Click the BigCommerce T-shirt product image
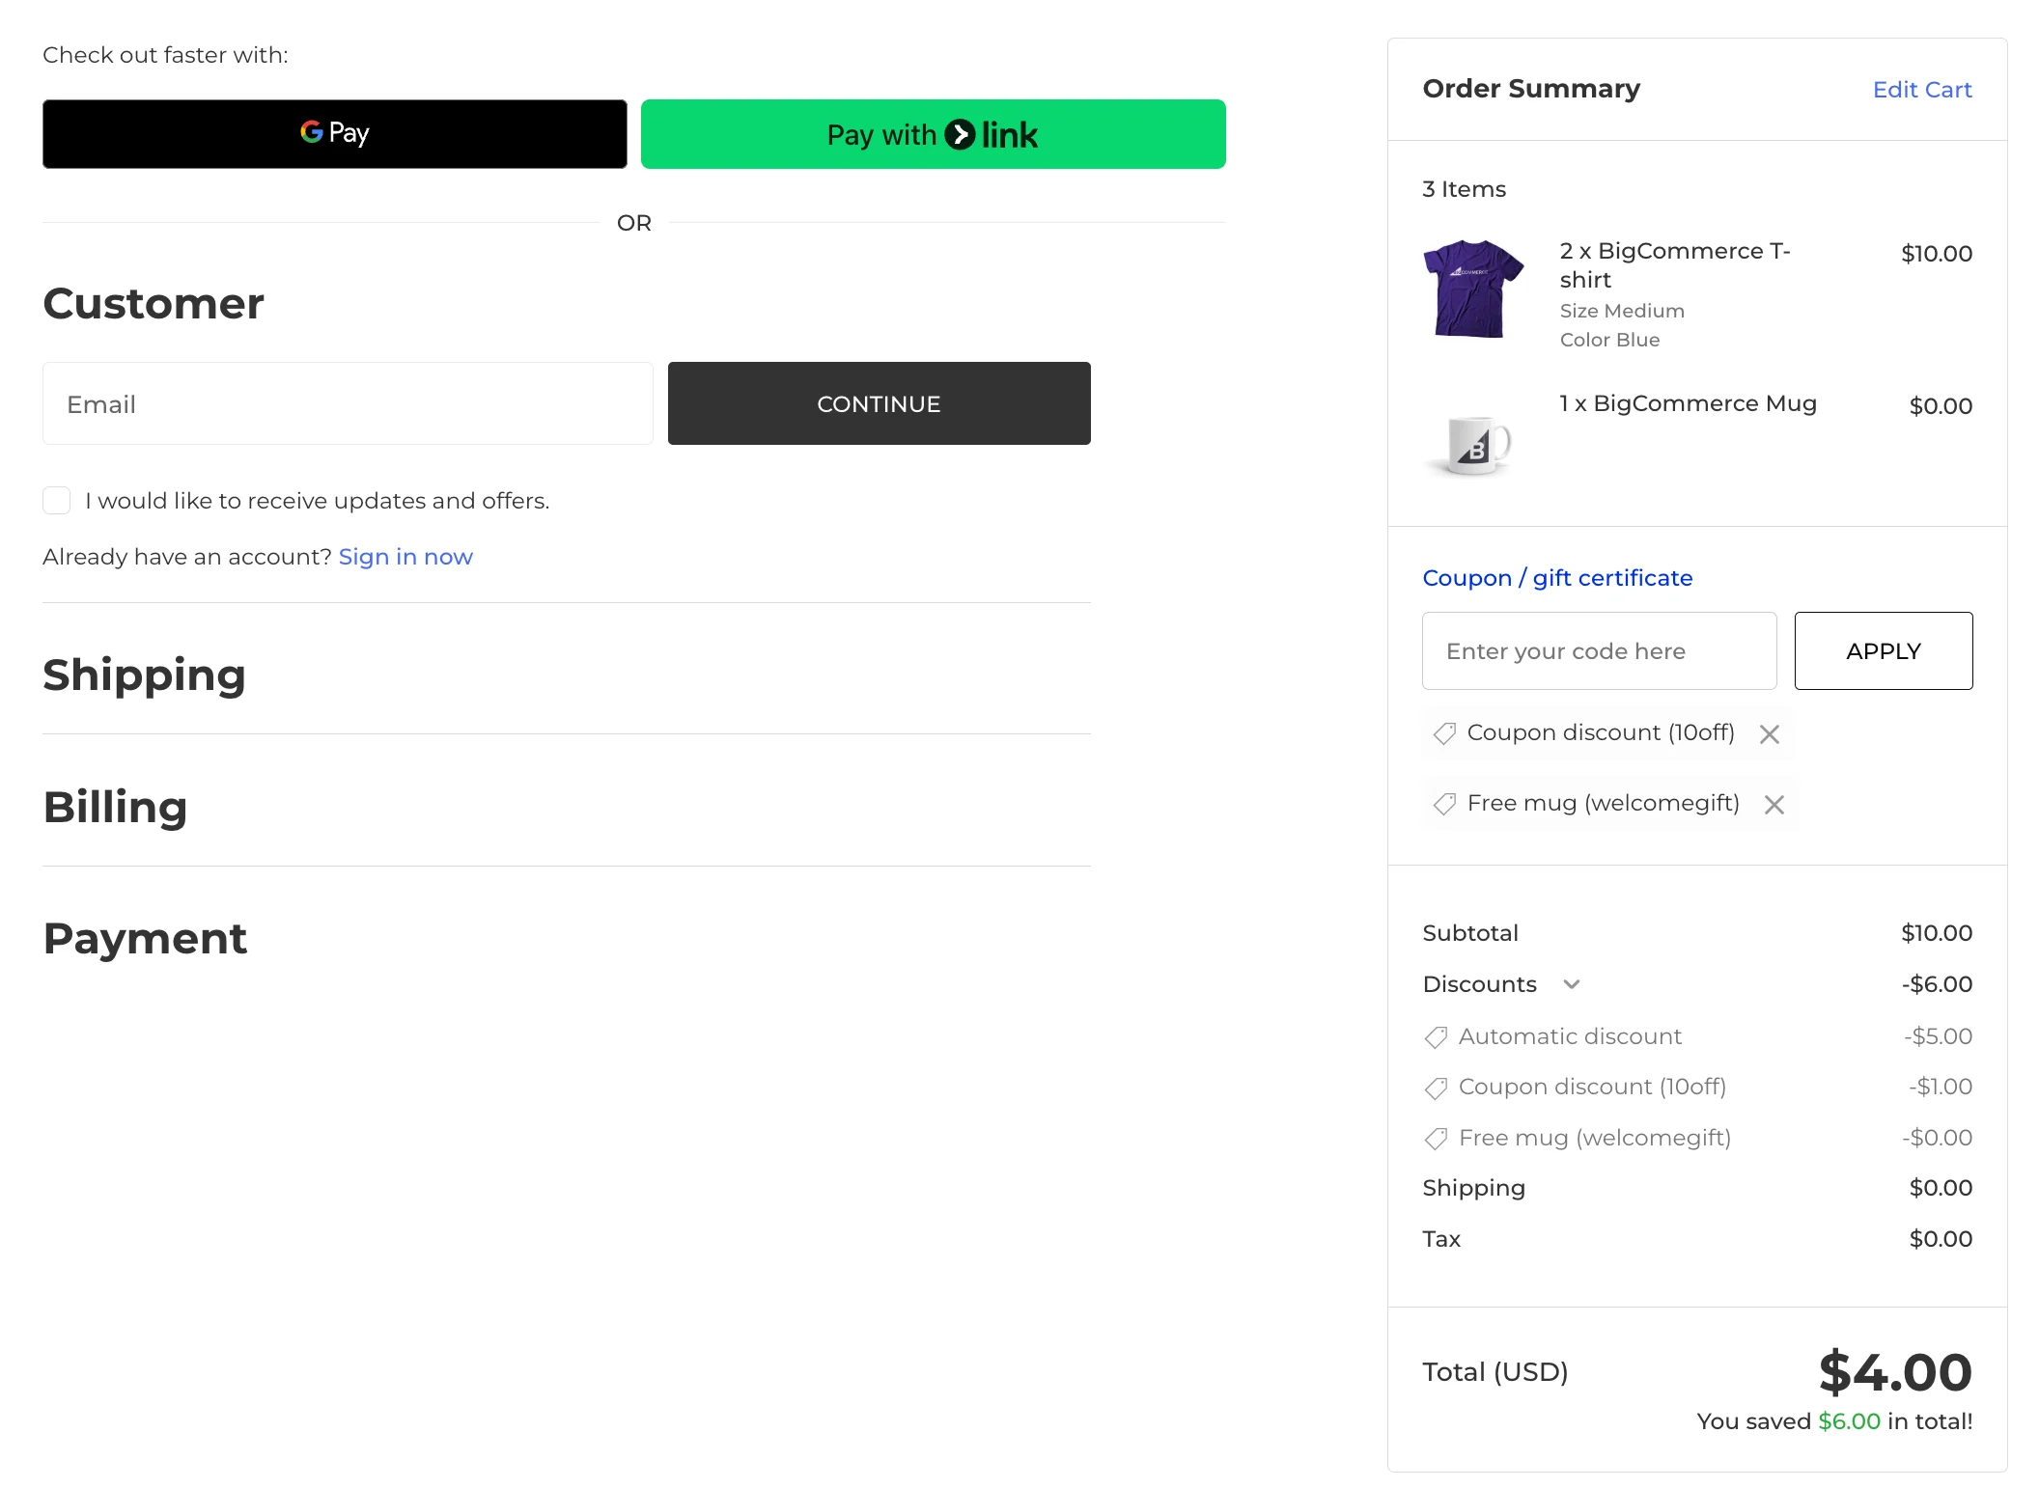 tap(1472, 289)
